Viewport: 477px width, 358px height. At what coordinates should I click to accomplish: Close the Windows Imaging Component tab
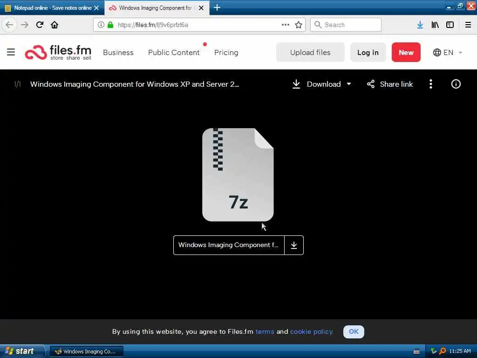(x=201, y=8)
